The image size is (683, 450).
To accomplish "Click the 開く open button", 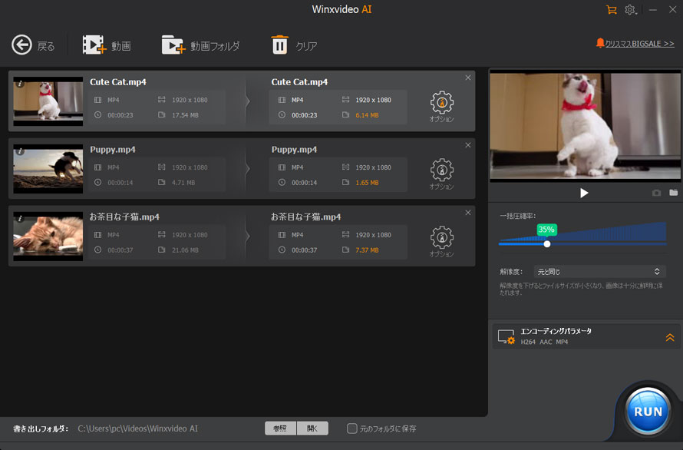I will pyautogui.click(x=312, y=428).
